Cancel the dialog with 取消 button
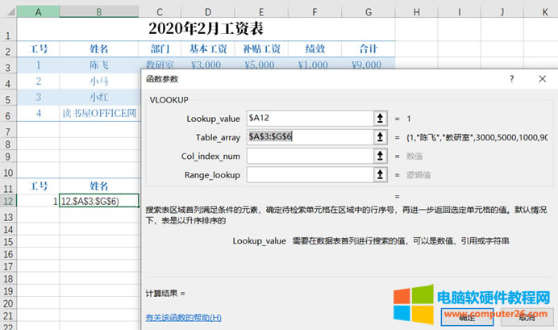 (527, 317)
